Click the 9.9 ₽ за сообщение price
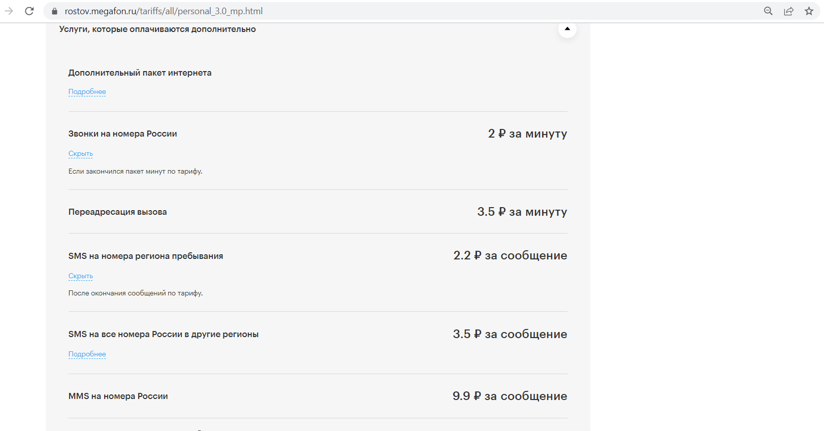824x431 pixels. point(510,396)
